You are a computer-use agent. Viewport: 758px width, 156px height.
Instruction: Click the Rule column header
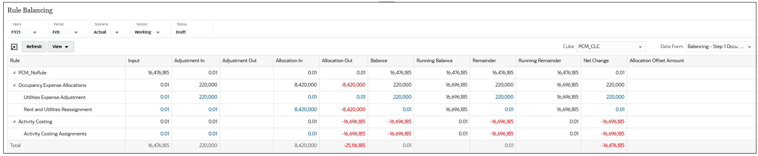click(67, 61)
